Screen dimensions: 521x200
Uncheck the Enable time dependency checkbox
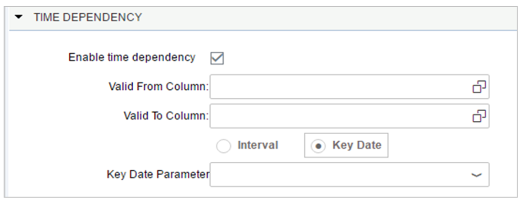[x=217, y=58]
